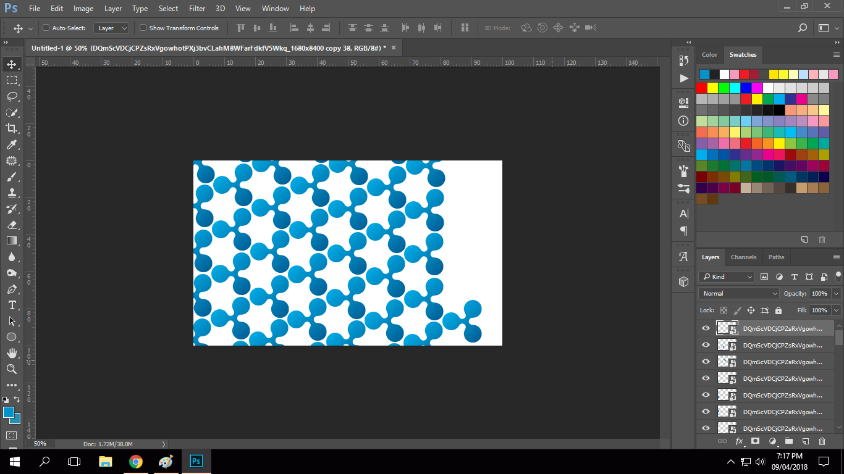Add a layer mask

(755, 441)
